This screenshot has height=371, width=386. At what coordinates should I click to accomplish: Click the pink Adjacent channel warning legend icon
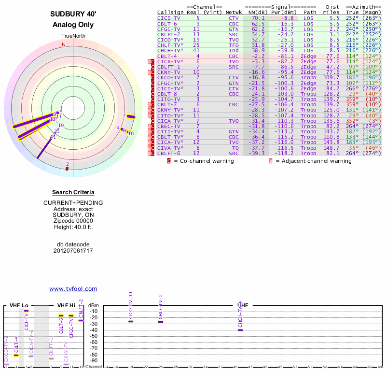(271, 161)
